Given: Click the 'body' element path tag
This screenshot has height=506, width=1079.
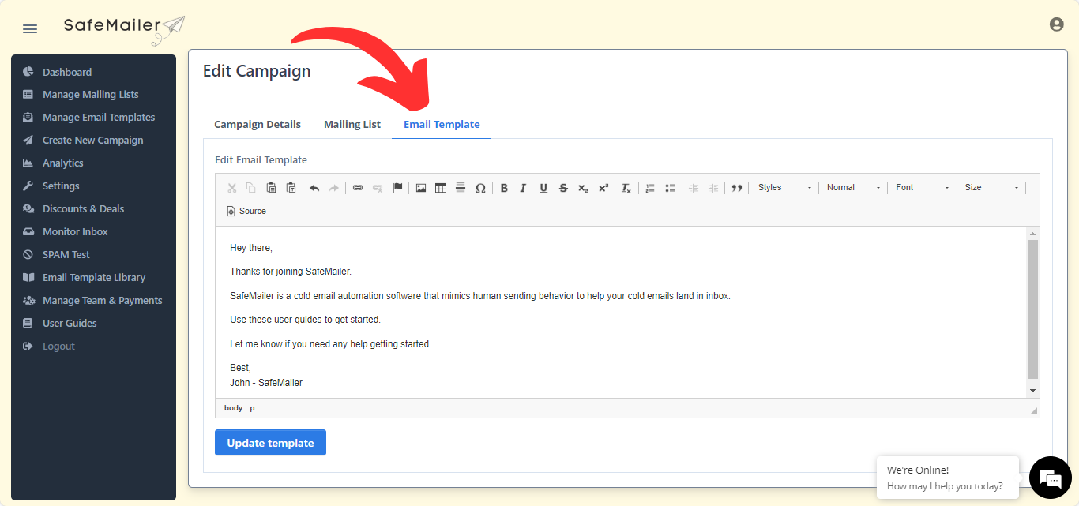Looking at the screenshot, I should pyautogui.click(x=233, y=408).
